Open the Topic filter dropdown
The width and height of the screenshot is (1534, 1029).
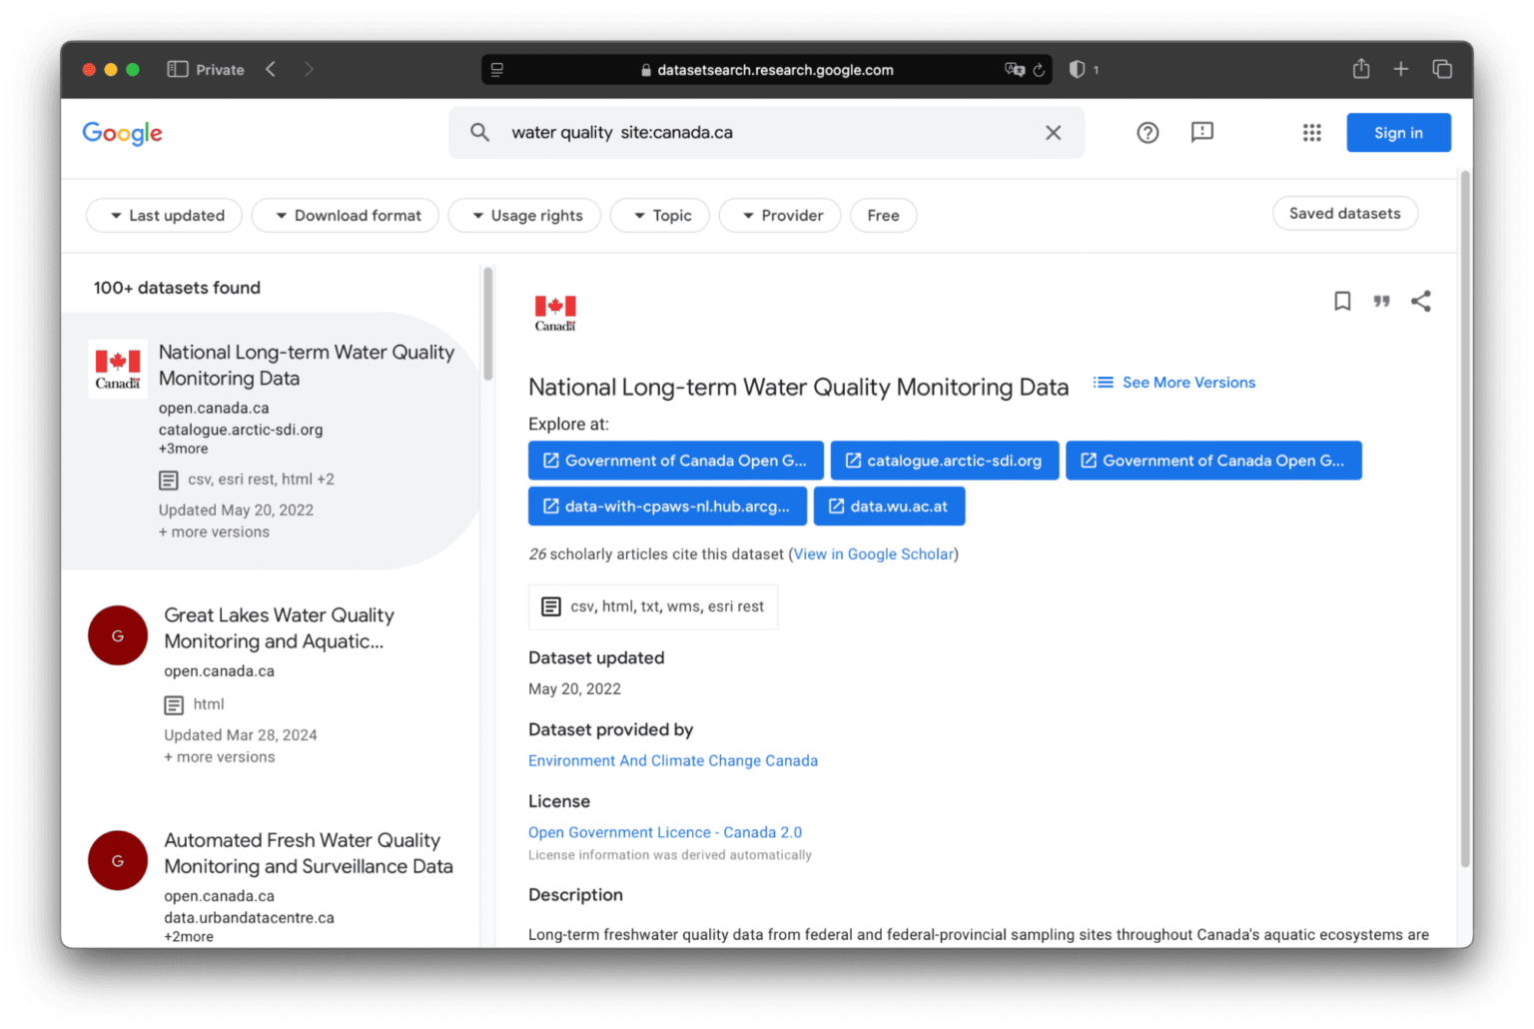click(x=660, y=216)
